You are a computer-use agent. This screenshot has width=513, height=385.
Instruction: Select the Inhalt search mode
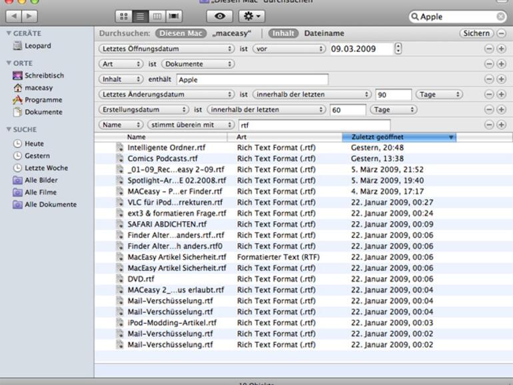pos(283,33)
